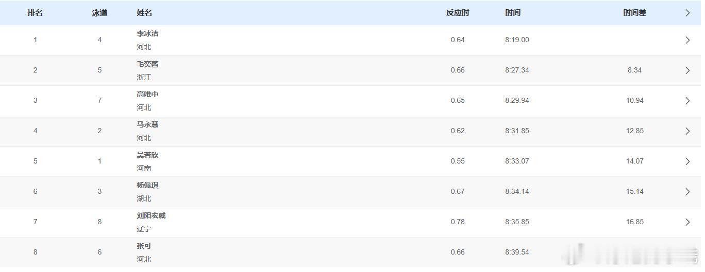This screenshot has width=705, height=272.
Task: Open athlete name 毛奕菡
Action: [147, 64]
